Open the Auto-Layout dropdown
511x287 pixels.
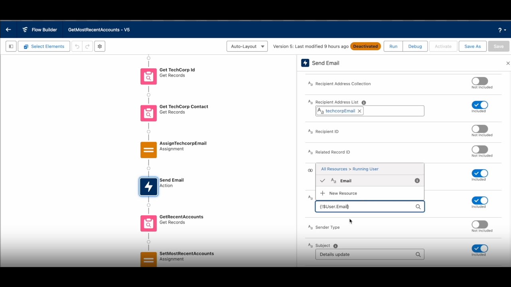247,46
